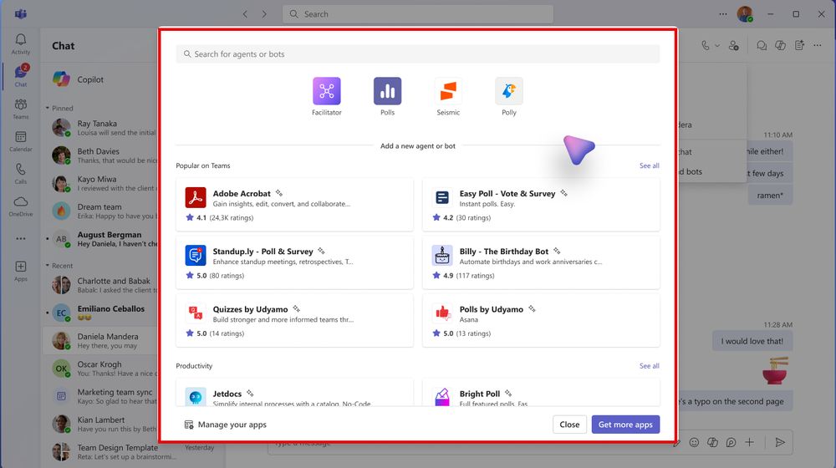Go forward with the navigation arrow
The image size is (836, 468).
point(264,14)
